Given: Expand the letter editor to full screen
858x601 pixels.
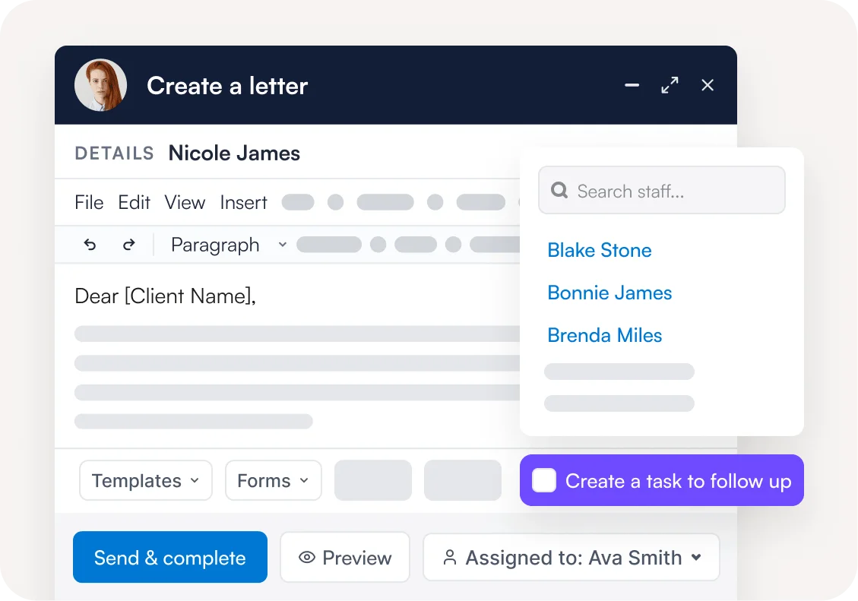Looking at the screenshot, I should [670, 85].
